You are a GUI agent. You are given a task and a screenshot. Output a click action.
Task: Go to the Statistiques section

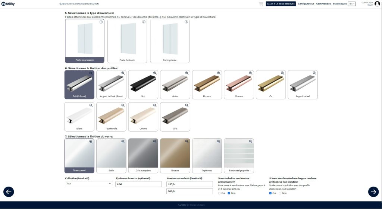(x=339, y=4)
